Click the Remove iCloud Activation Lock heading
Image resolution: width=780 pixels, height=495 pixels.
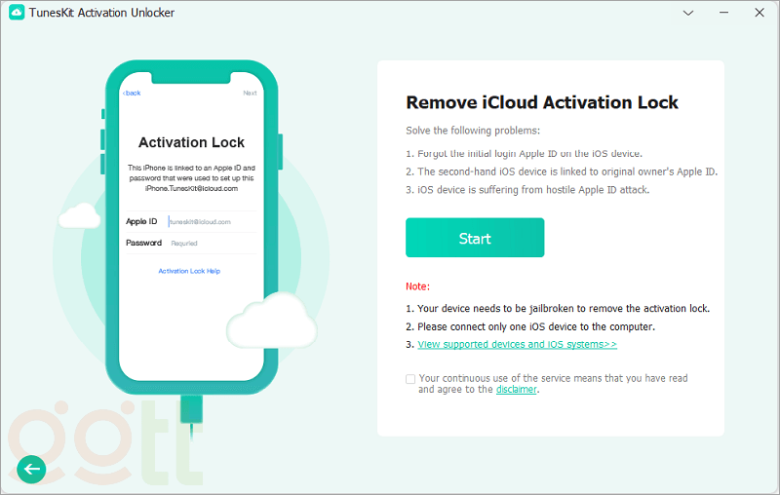[542, 102]
